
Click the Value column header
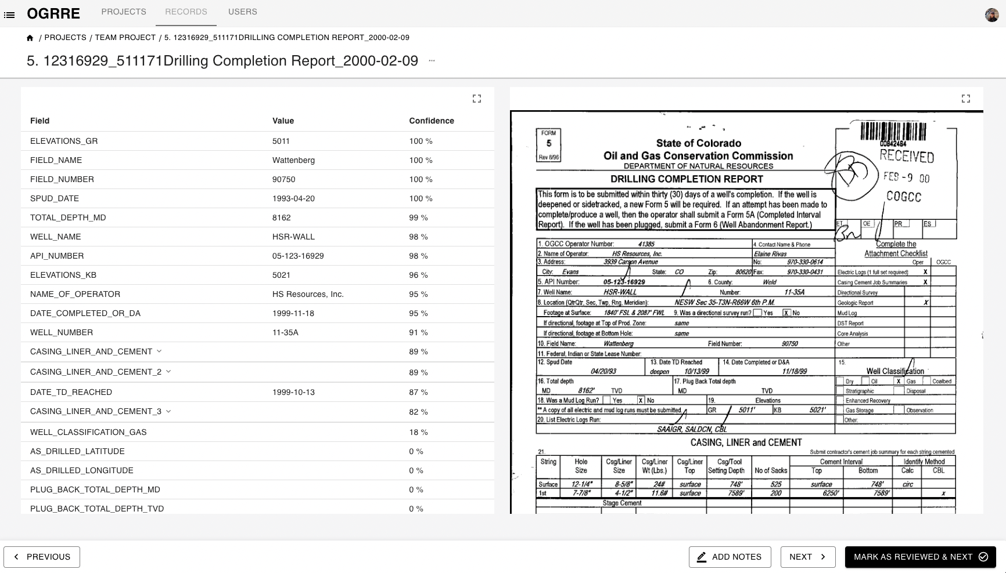coord(283,121)
